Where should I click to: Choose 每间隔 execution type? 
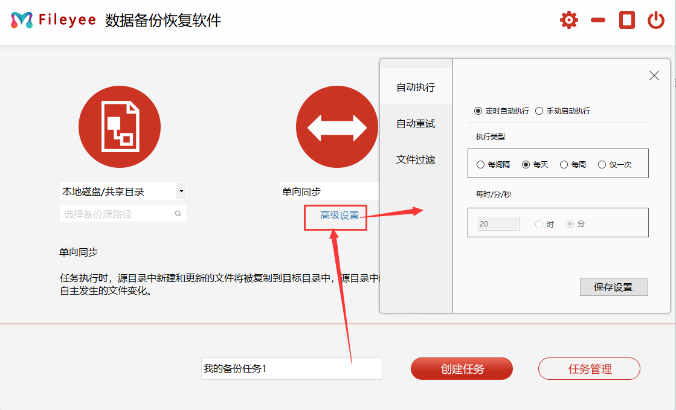click(x=481, y=164)
